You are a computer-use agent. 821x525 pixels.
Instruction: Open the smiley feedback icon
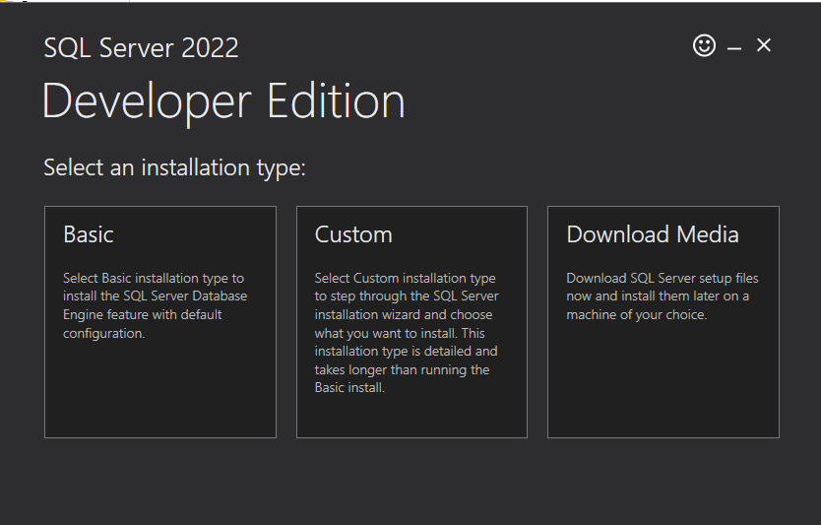(x=704, y=45)
